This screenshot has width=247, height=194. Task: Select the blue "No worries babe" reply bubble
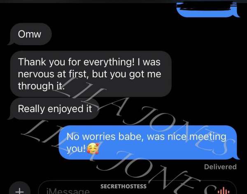[149, 142]
